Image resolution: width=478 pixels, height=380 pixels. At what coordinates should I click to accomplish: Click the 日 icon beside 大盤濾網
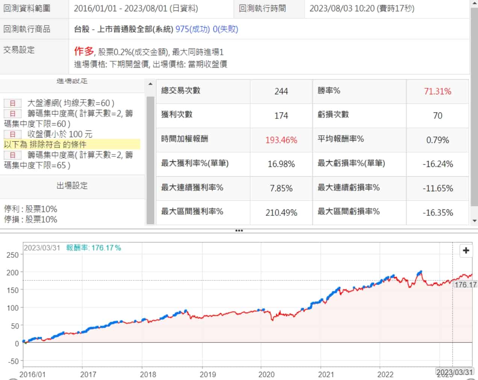(x=12, y=103)
